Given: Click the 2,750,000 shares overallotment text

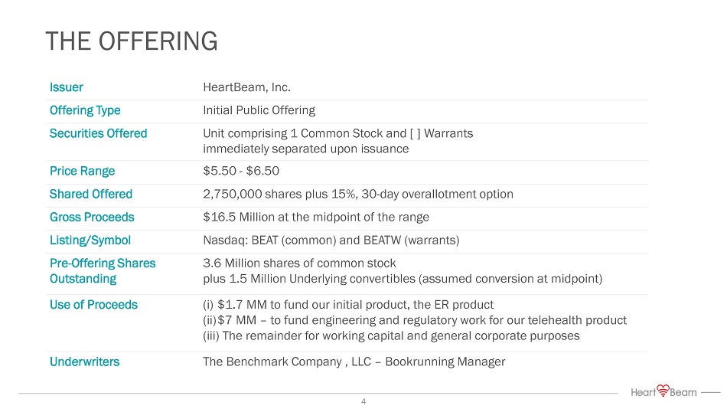Looking at the screenshot, I should click(x=357, y=194).
